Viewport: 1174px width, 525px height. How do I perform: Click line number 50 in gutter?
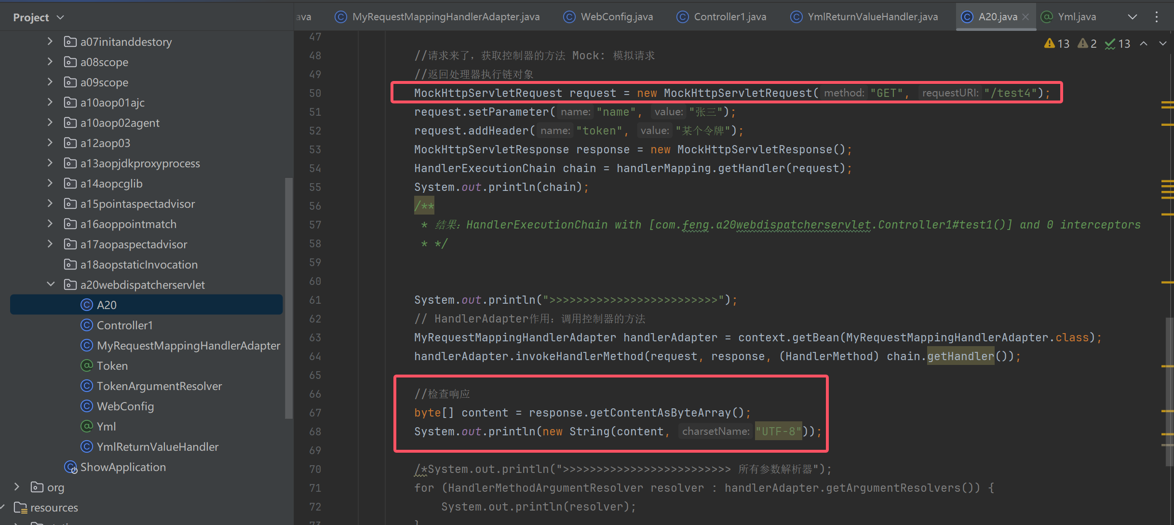(315, 93)
